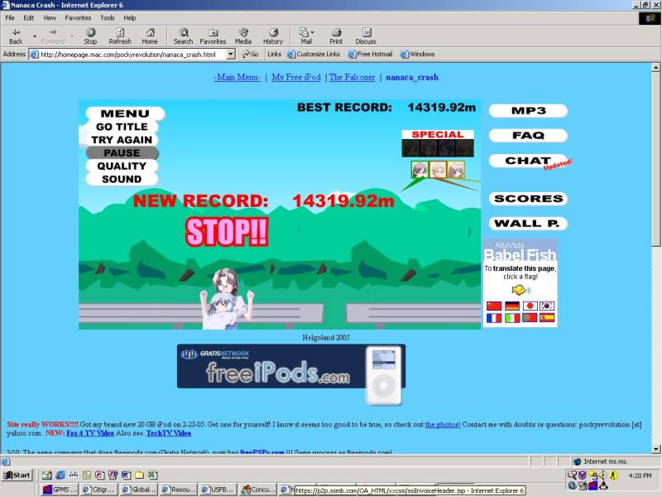Image resolution: width=662 pixels, height=497 pixels.
Task: Click the game's MENU button
Action: point(125,113)
